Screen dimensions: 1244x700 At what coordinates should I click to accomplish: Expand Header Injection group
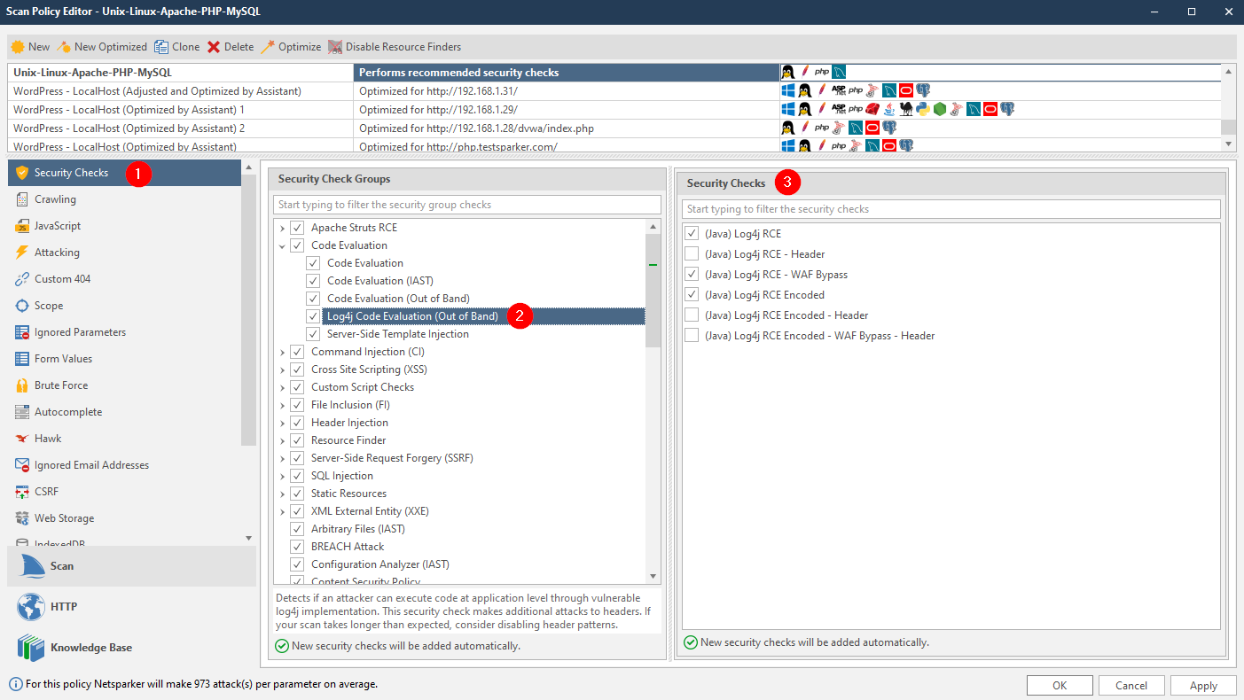point(282,423)
